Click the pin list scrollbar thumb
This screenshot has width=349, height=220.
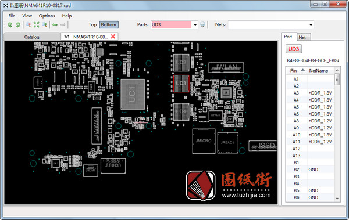(x=337, y=79)
